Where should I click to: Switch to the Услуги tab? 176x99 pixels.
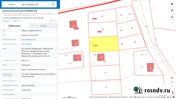(43, 26)
